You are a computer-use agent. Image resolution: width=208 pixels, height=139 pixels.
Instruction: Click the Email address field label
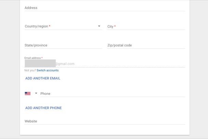coord(32,58)
